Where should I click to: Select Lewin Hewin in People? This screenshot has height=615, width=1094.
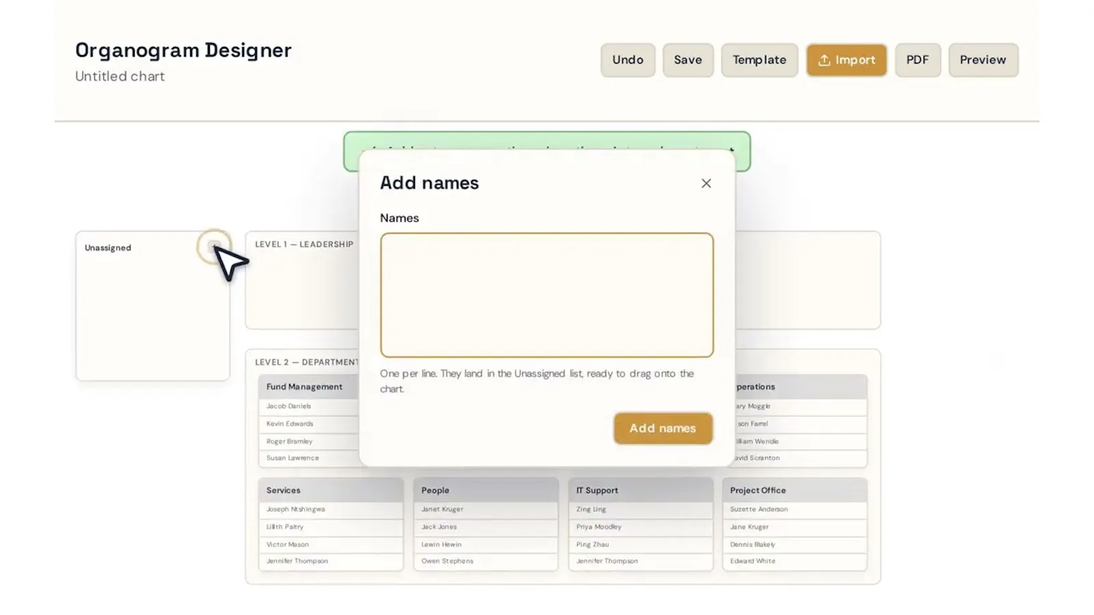click(x=485, y=545)
